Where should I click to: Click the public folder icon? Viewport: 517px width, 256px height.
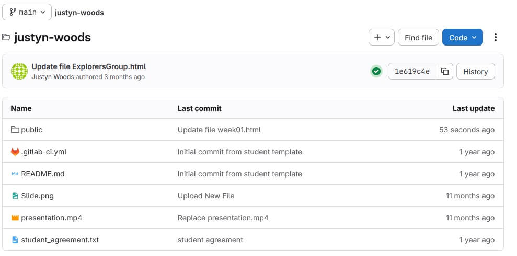point(15,130)
